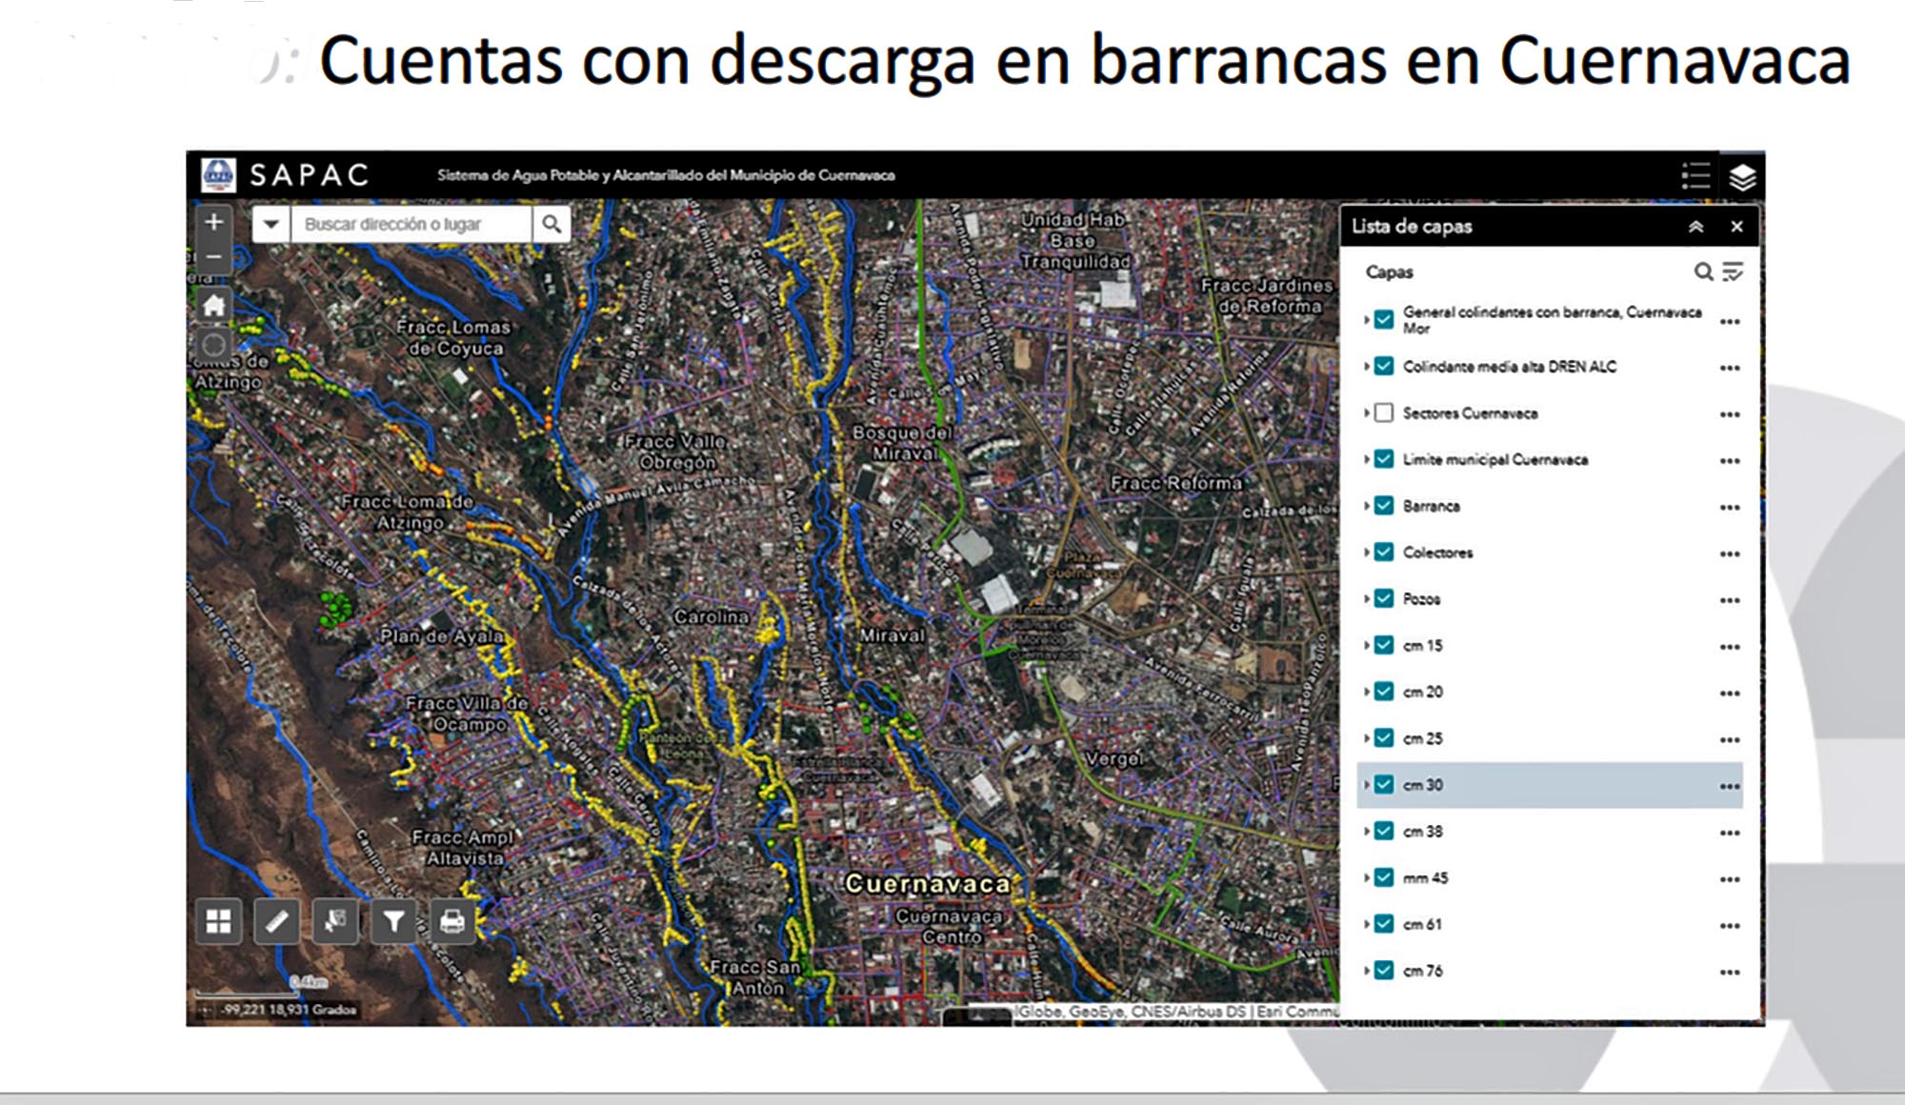
Task: Open options menu for cm 30 layer
Action: coord(1730,787)
